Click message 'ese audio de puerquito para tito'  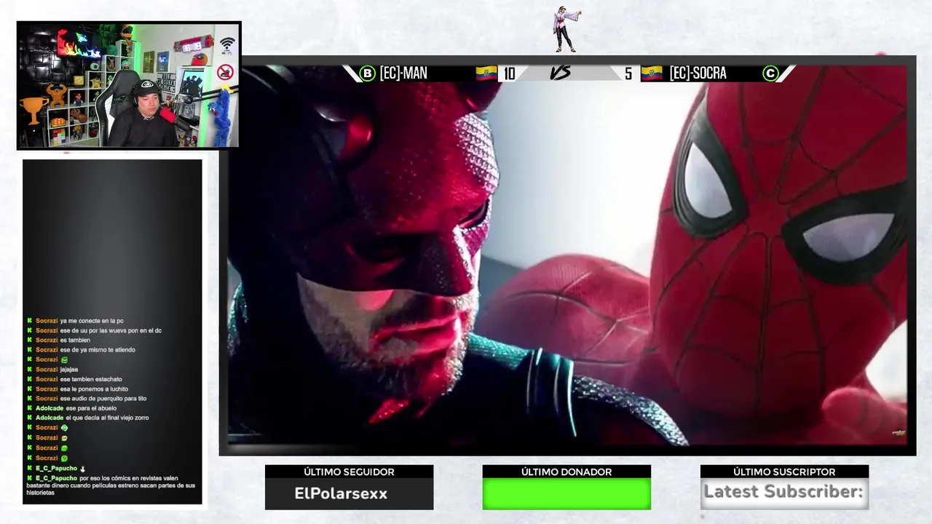coord(103,399)
